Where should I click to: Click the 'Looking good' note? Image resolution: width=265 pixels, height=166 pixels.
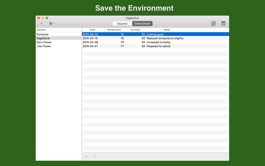pos(155,34)
